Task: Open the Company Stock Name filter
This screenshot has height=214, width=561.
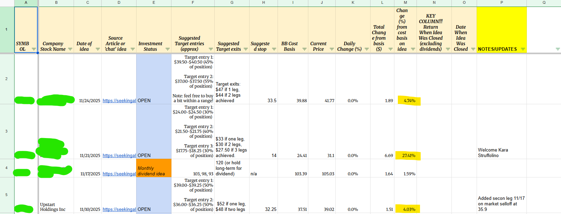Action: click(70, 49)
